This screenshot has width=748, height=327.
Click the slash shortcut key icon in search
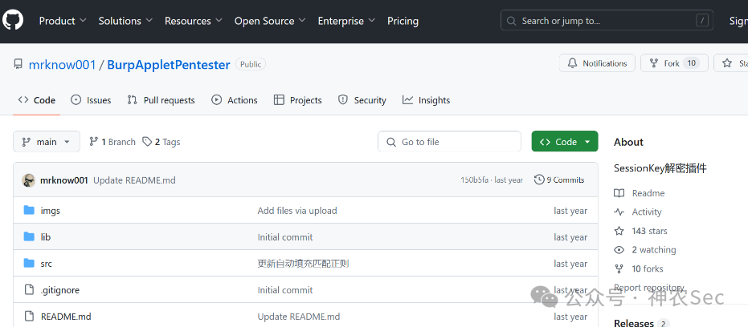[701, 21]
